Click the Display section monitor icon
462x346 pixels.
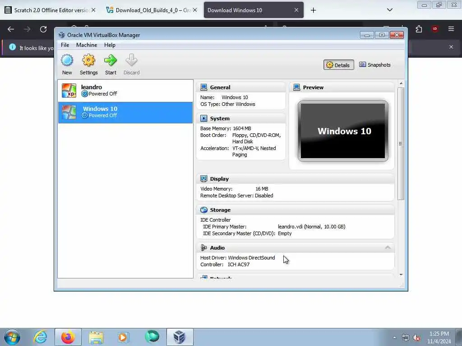[203, 178]
